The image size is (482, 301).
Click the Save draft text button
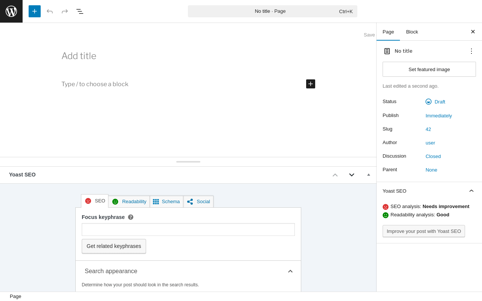[369, 35]
